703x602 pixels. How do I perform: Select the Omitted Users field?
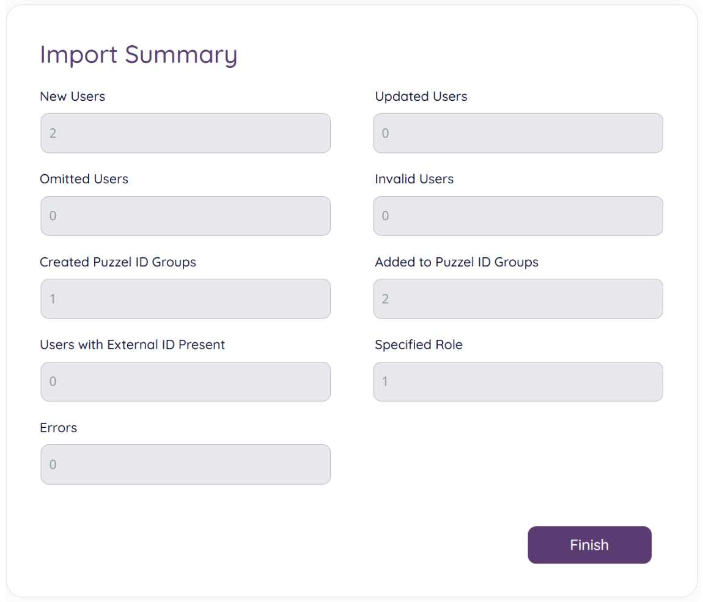pyautogui.click(x=185, y=216)
